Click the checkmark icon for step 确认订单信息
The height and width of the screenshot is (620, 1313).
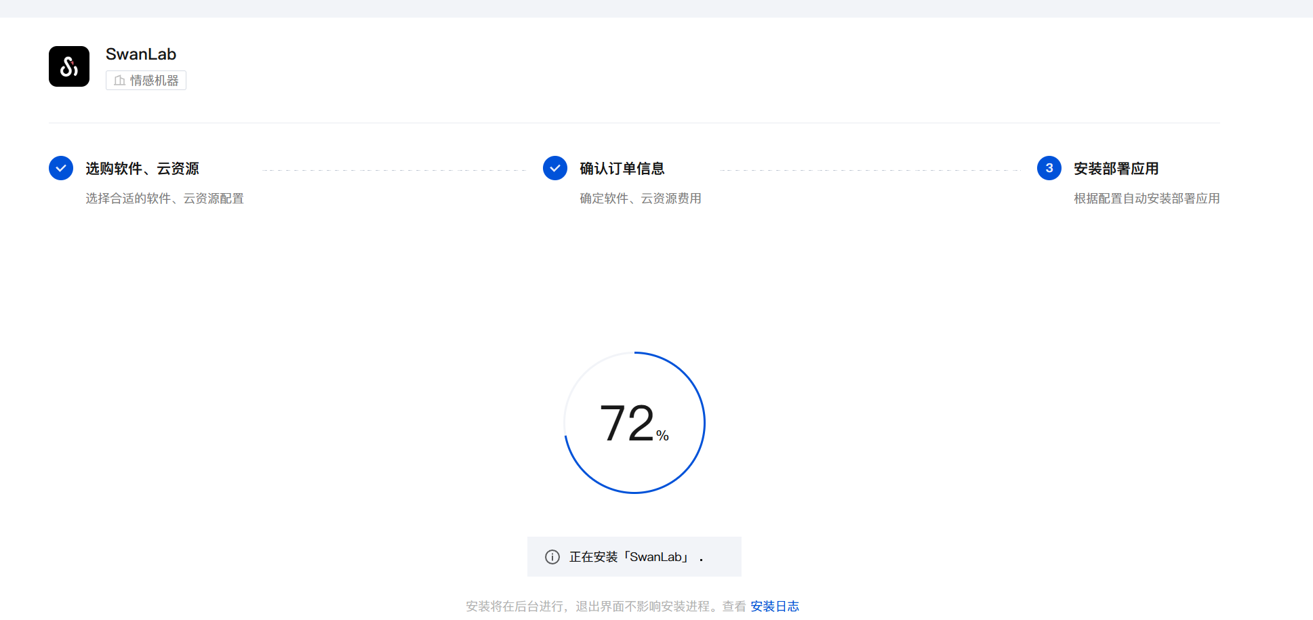[x=555, y=168]
